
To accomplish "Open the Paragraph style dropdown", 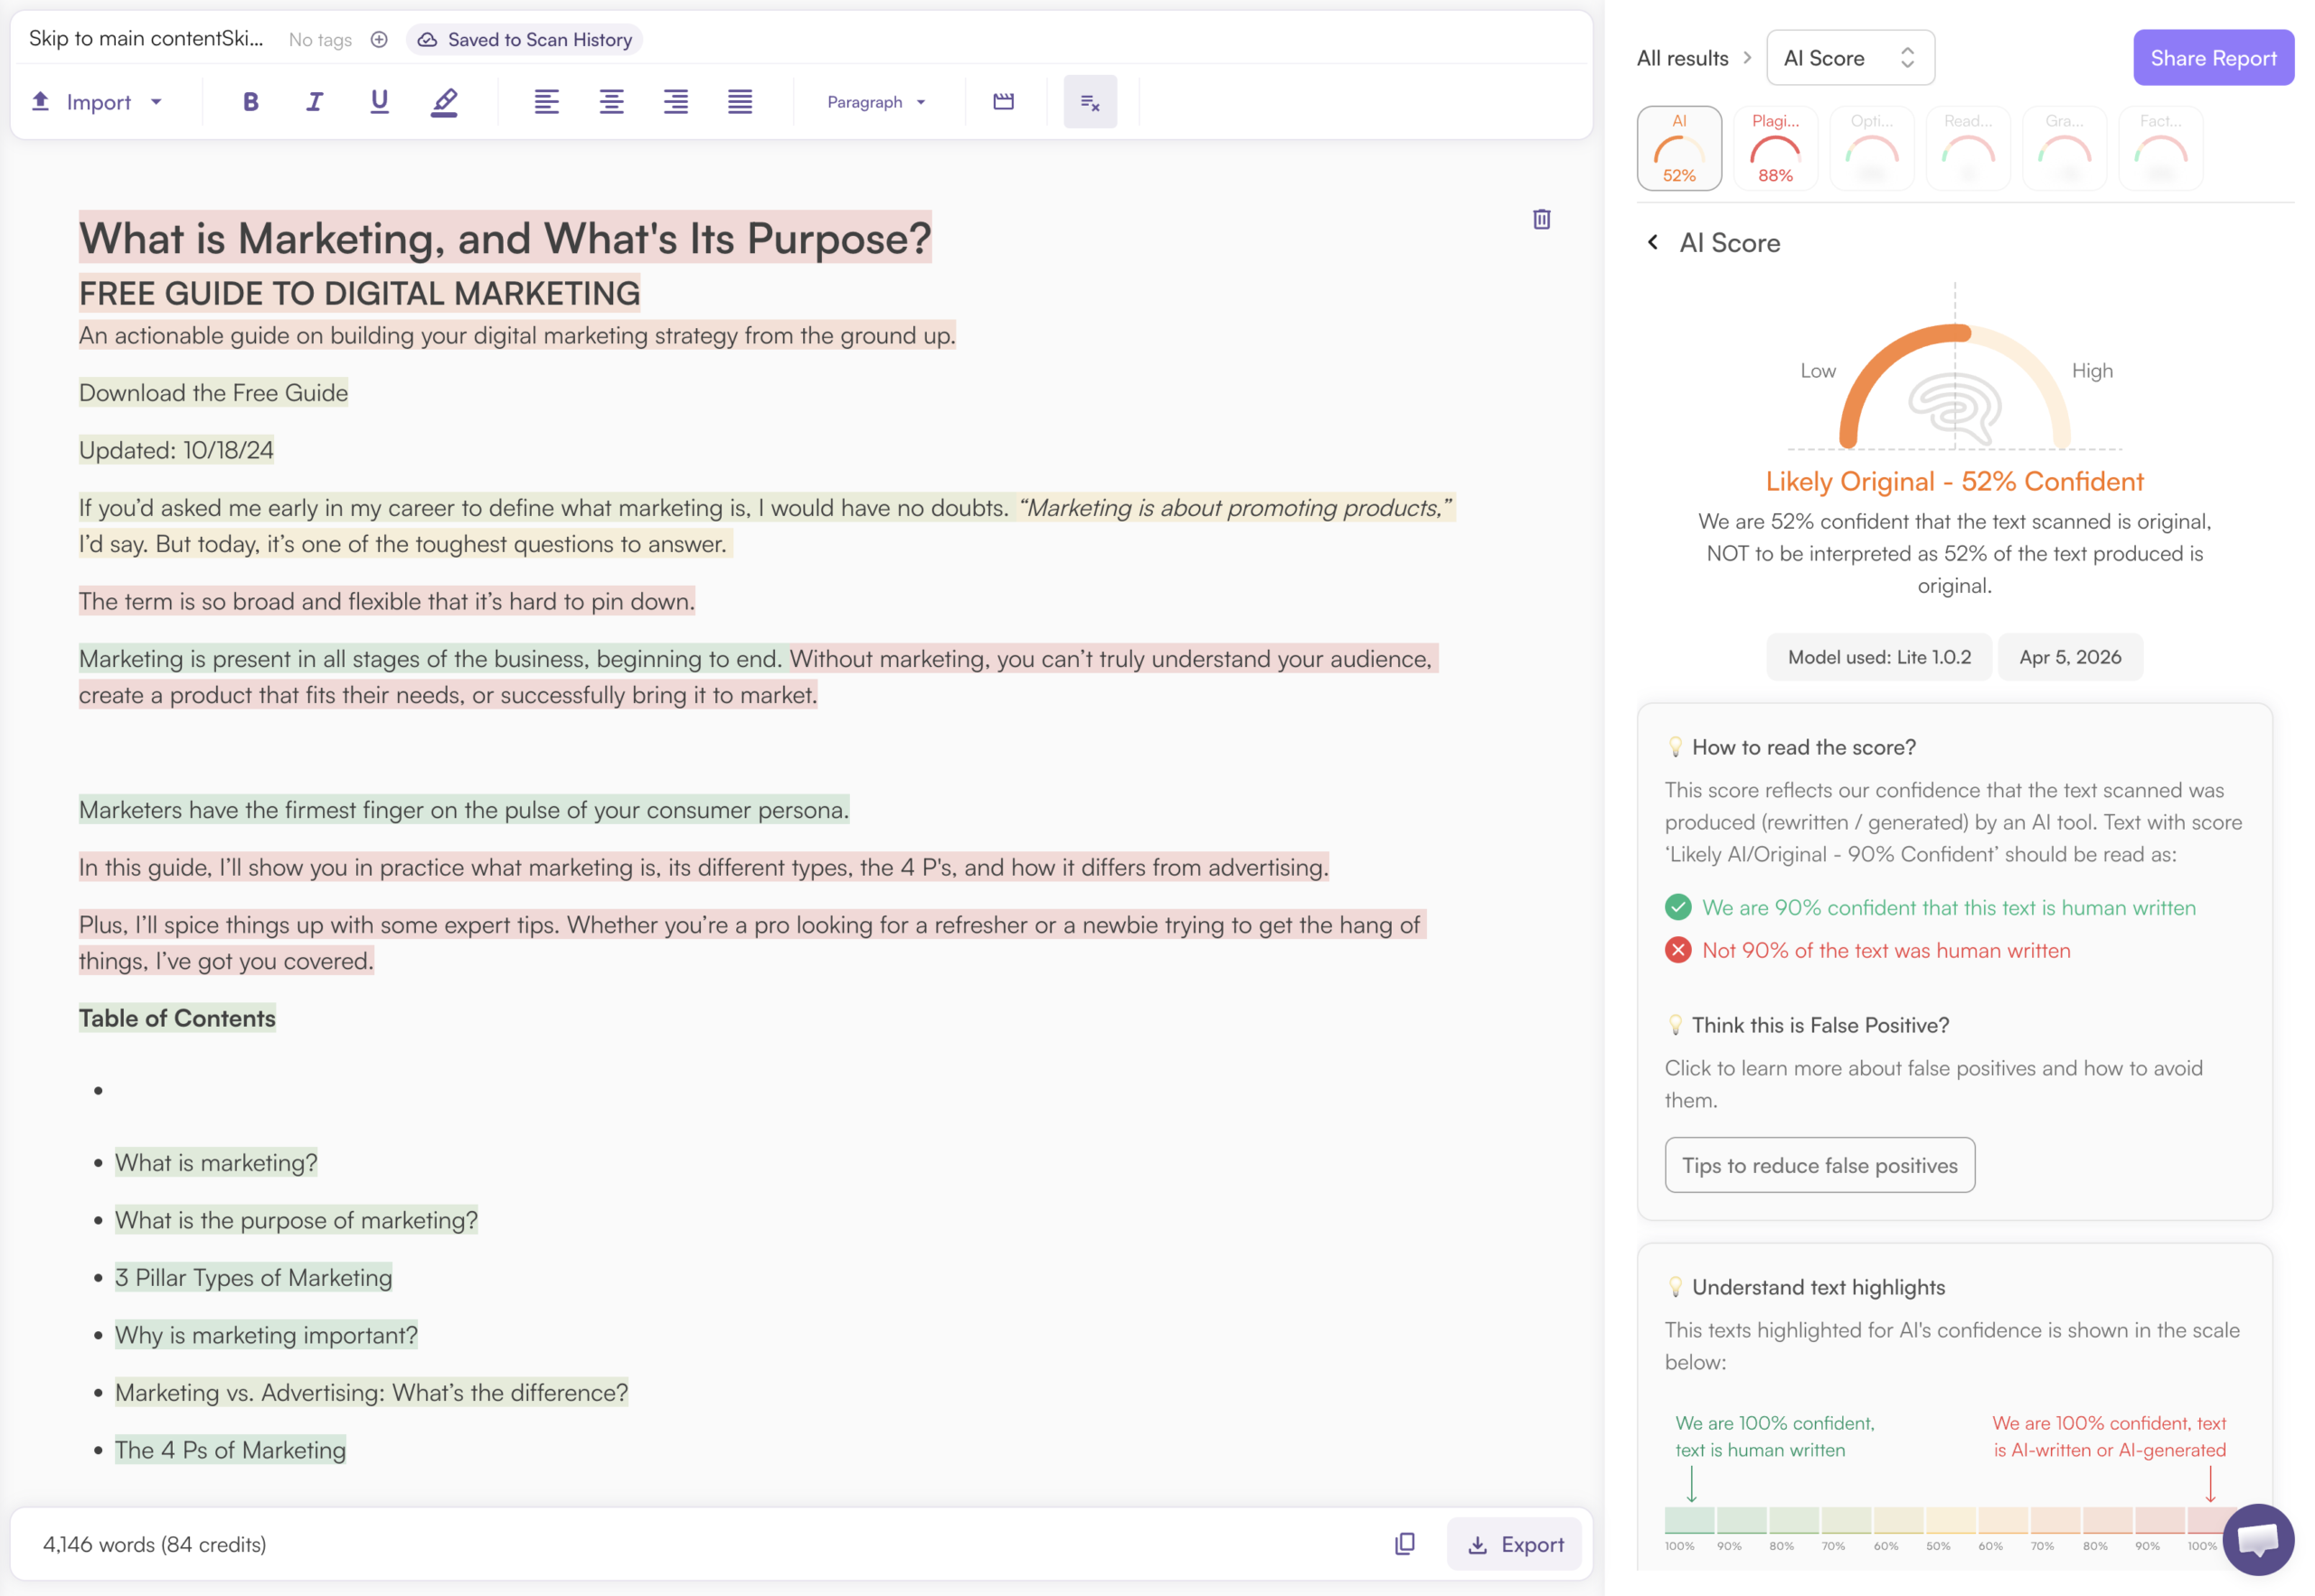I will tap(876, 101).
